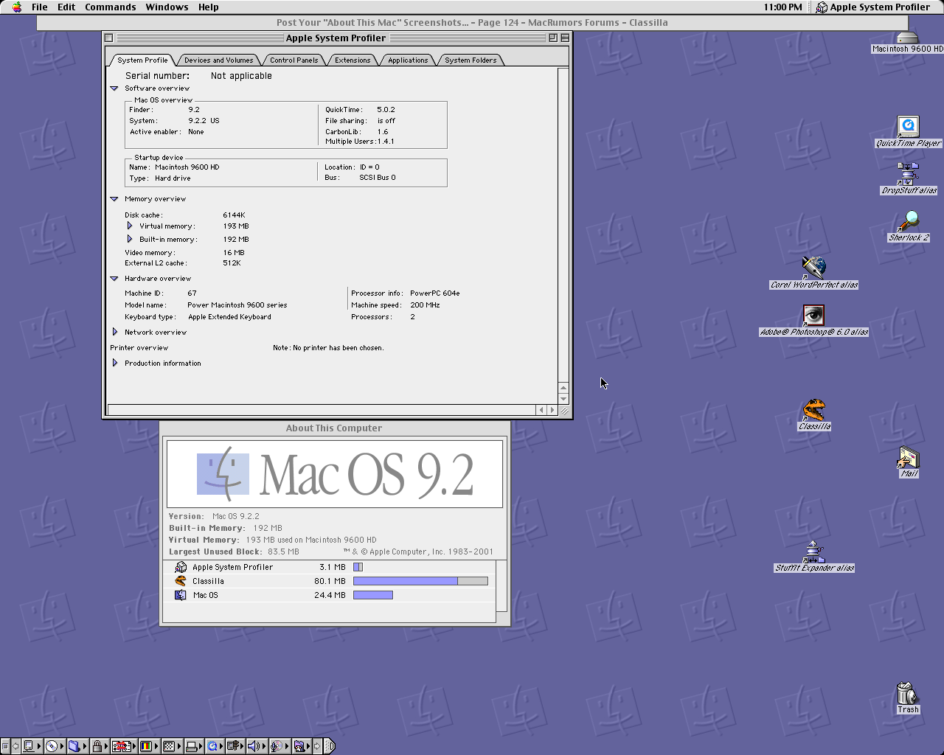944x755 pixels.
Task: Open the Help menu
Action: click(x=209, y=7)
